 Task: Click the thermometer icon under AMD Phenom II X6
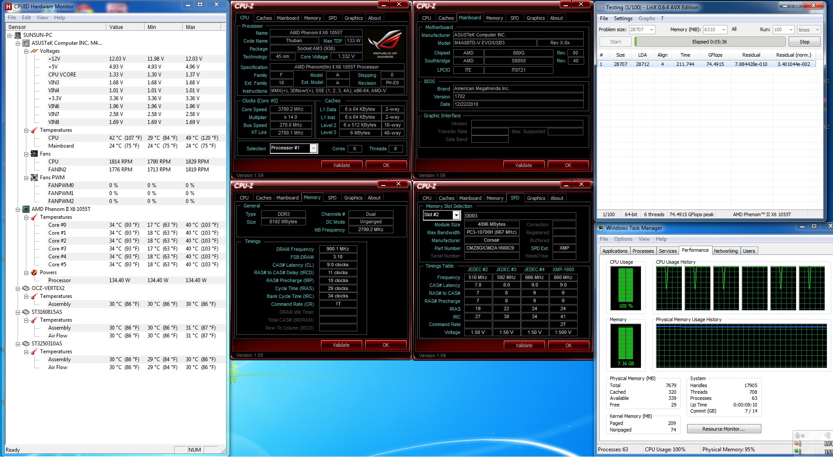point(35,217)
